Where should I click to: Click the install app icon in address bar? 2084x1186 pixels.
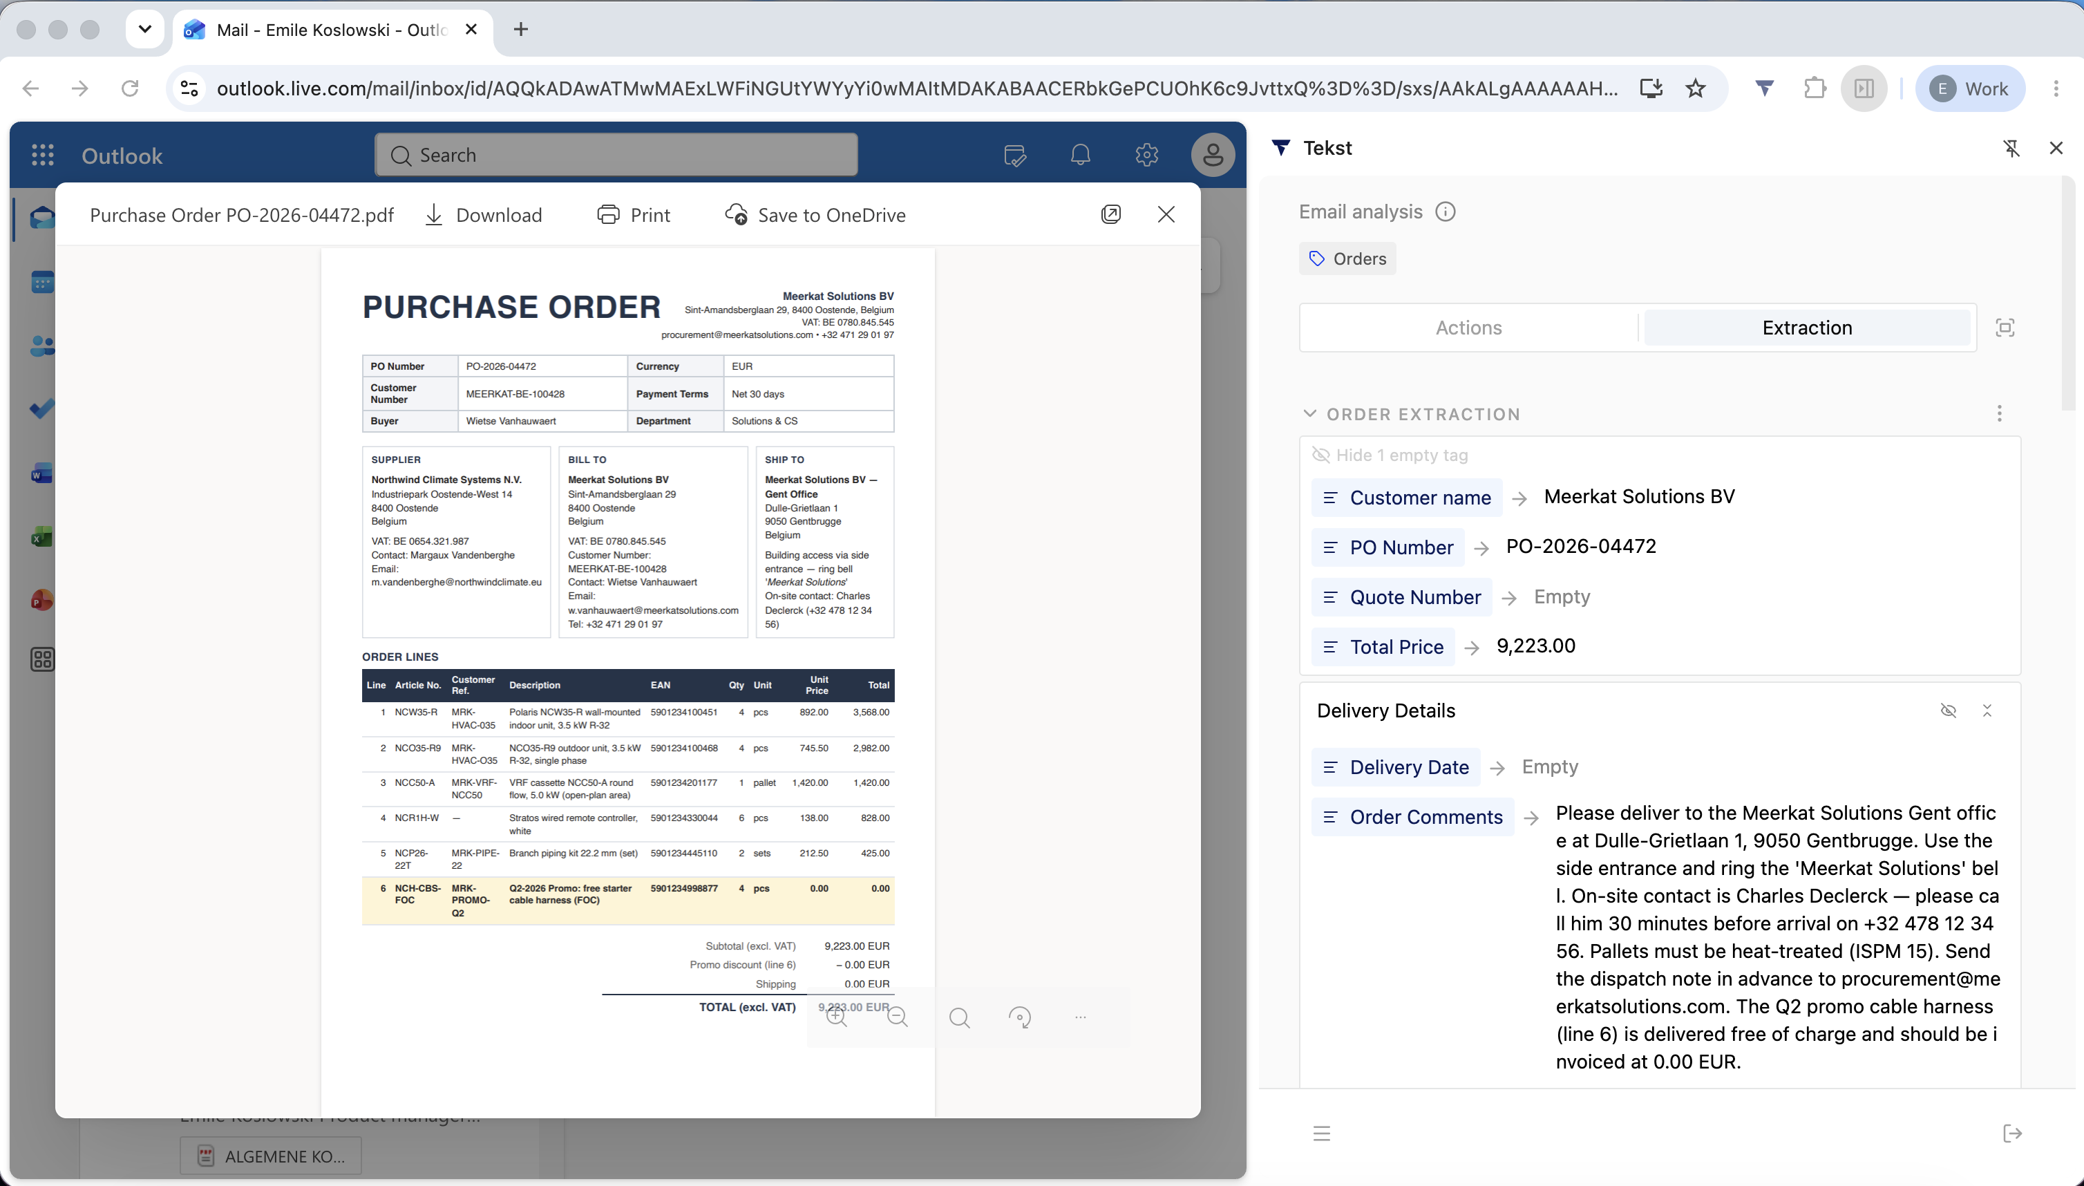click(x=1651, y=88)
